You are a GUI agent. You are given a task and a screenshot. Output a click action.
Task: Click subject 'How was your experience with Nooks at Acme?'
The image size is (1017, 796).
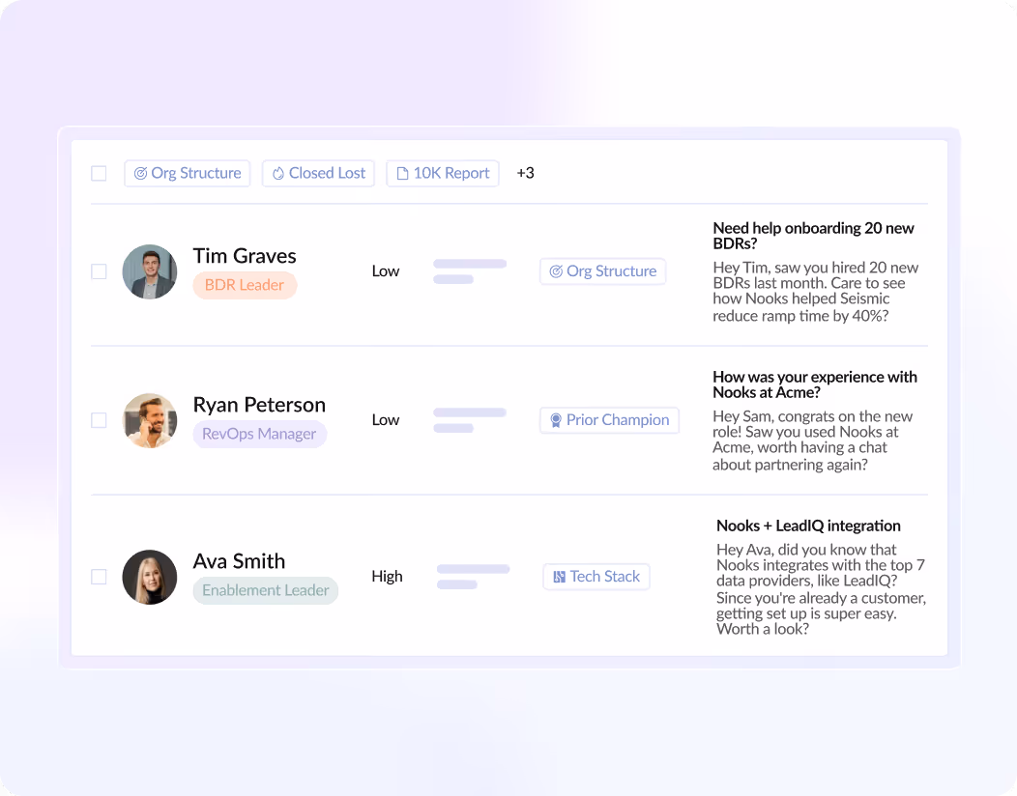pos(815,385)
